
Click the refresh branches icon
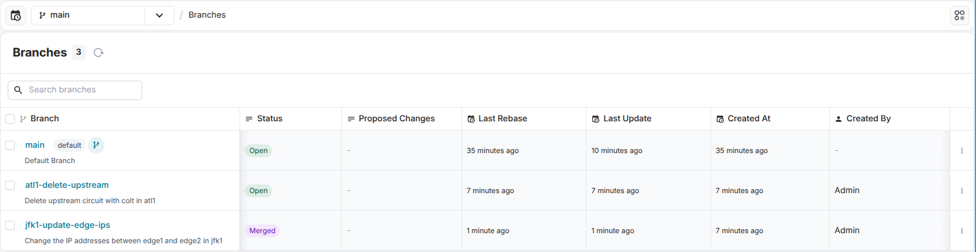(99, 52)
